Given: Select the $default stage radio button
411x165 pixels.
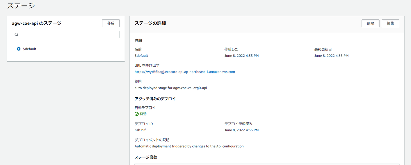Looking at the screenshot, I should [19, 49].
